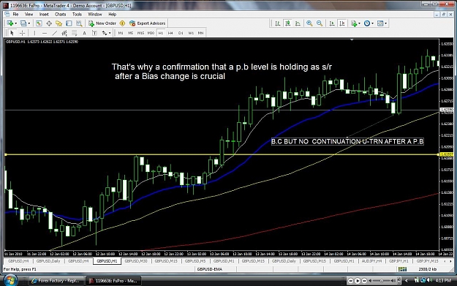Switch chart to D1 timeframe
This screenshot has height=286, width=457.
click(x=181, y=33)
